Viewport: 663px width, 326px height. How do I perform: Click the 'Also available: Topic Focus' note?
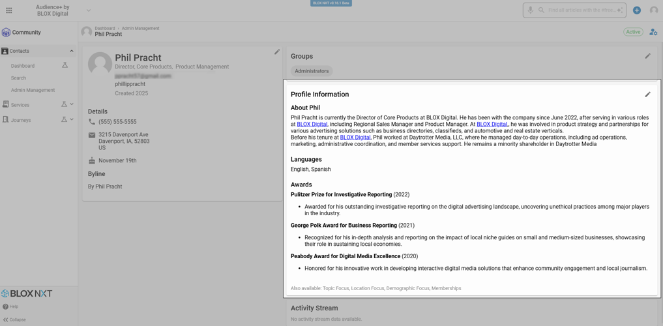tap(376, 288)
